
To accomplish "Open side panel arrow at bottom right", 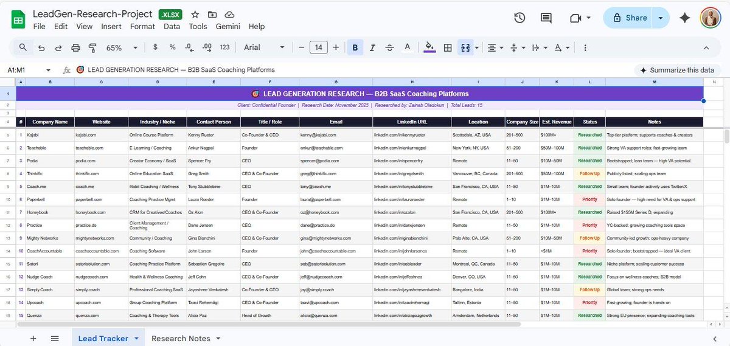I will tap(714, 338).
